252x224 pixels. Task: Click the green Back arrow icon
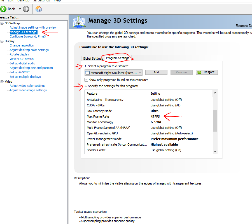[3, 9]
